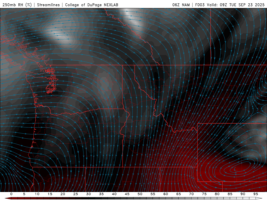Click the colorbar tick label '0'
The height and width of the screenshot is (200, 267).
11,194
